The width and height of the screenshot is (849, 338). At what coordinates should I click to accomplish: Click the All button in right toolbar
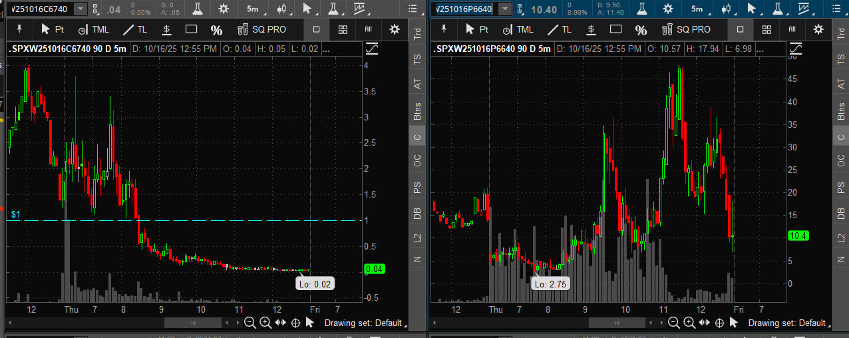[792, 29]
